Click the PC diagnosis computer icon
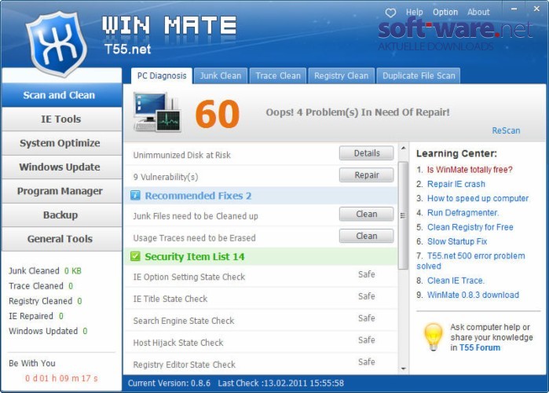 (157, 112)
